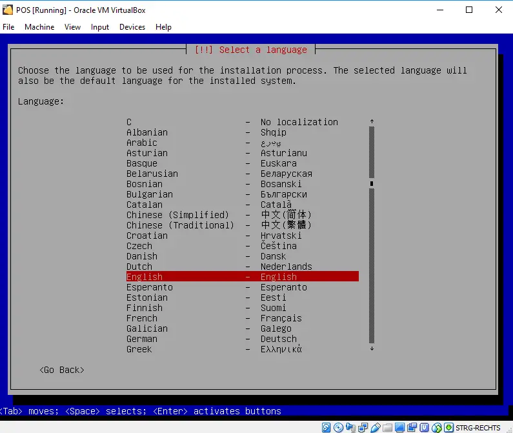Select Bulgarian in the language list
The width and height of the screenshot is (513, 433).
pyautogui.click(x=243, y=194)
